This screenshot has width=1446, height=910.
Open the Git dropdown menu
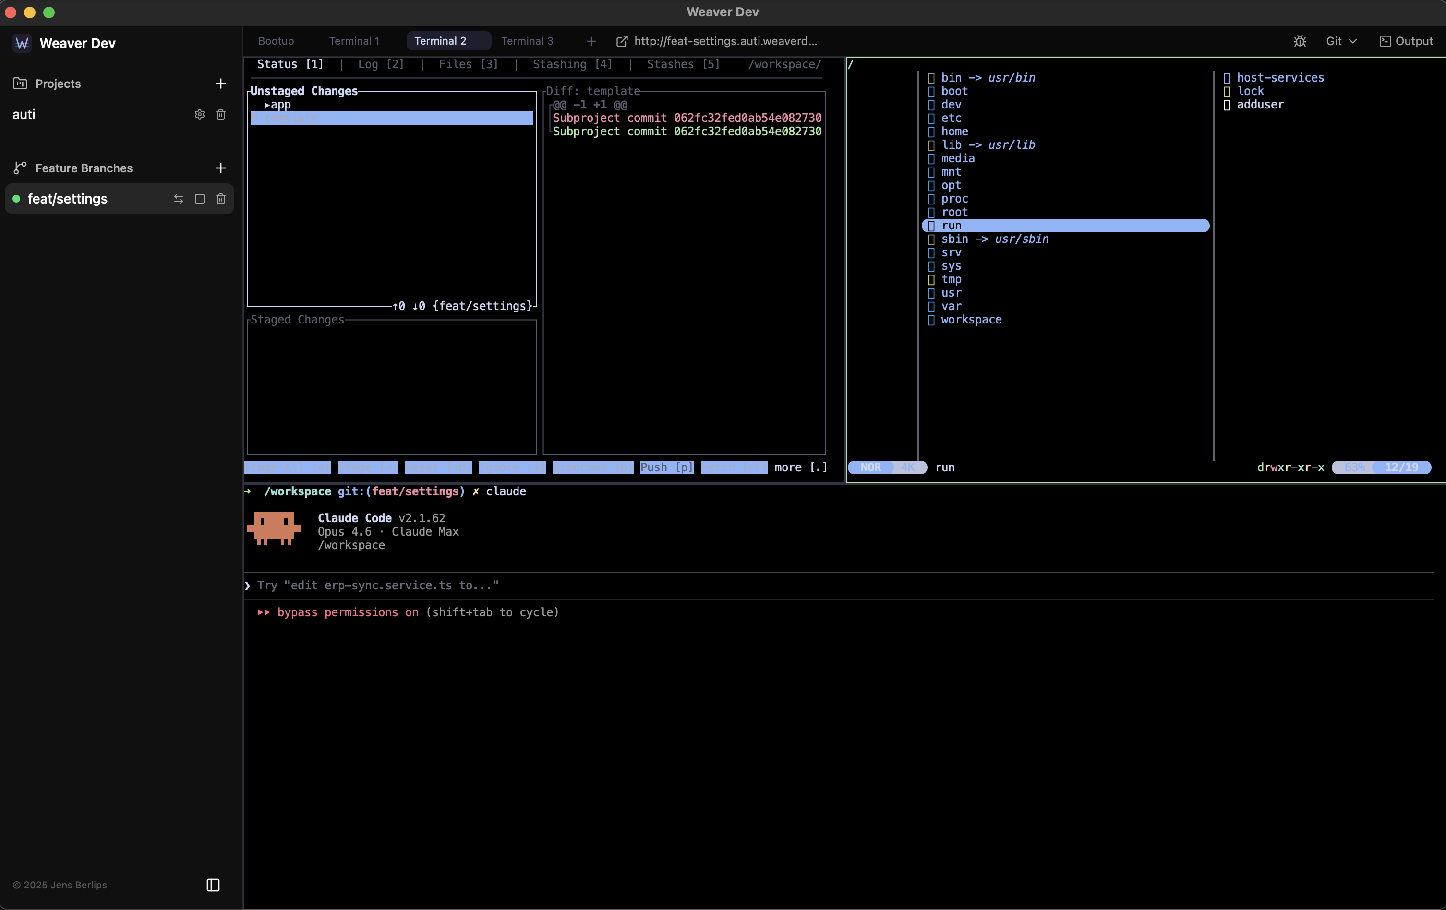point(1341,41)
